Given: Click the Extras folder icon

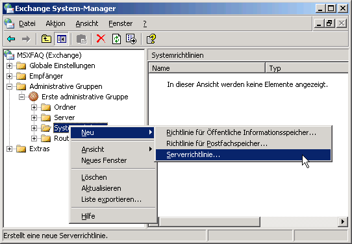Looking at the screenshot, I should 21,149.
